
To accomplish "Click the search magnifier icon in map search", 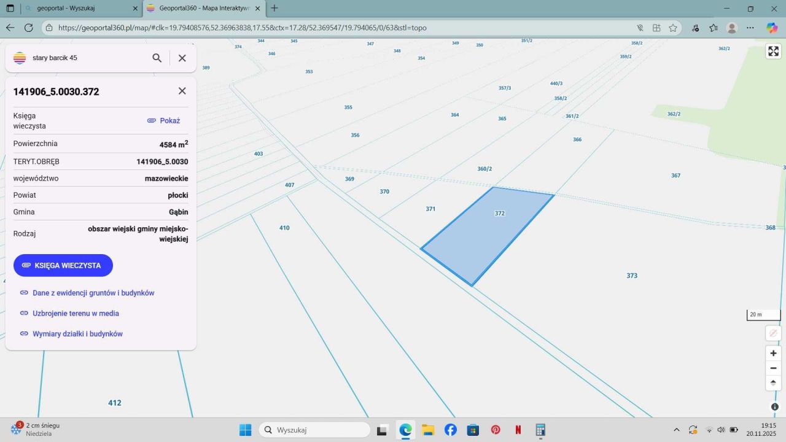I will (x=157, y=58).
